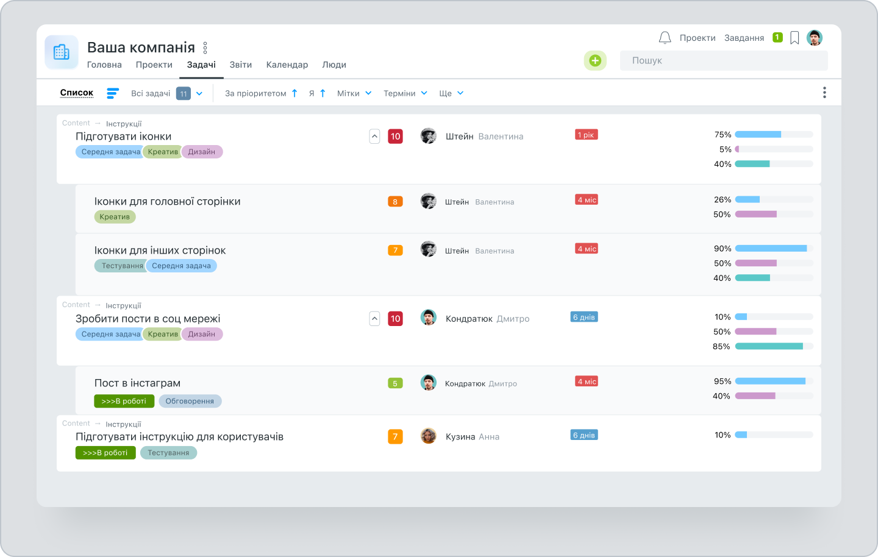The image size is (878, 557).
Task: Click the green plus button to create new item
Action: click(x=594, y=60)
